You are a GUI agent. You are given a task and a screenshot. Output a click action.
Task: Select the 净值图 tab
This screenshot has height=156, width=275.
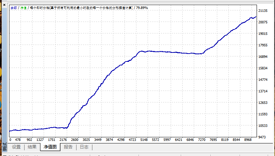(x=50, y=147)
